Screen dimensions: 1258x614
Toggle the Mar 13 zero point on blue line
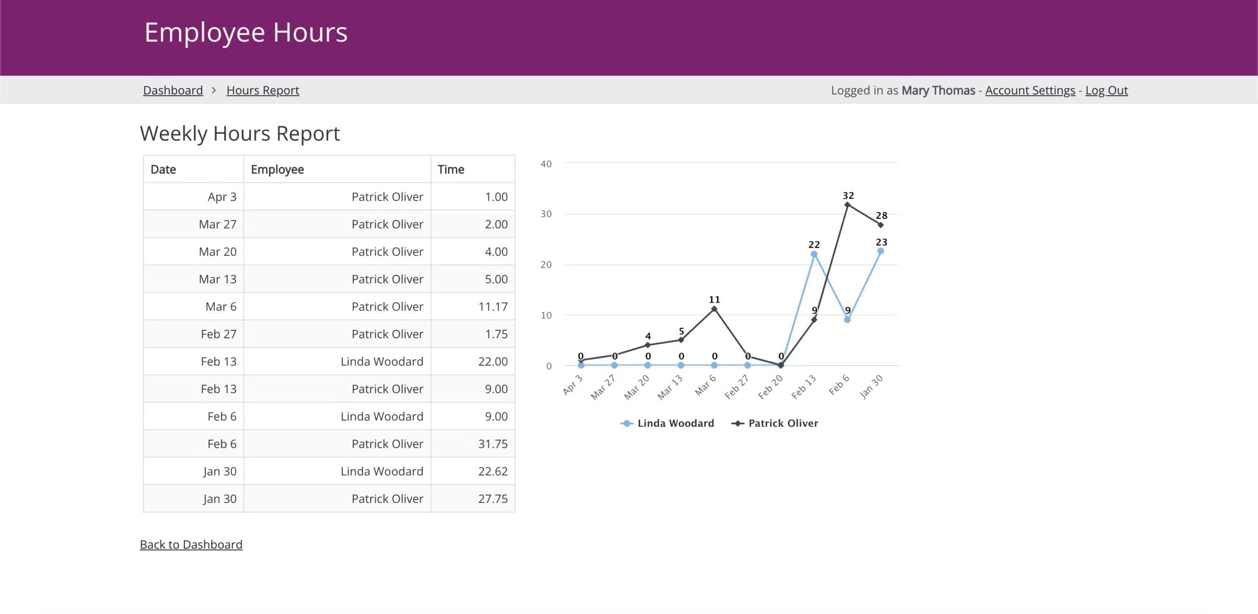tap(681, 365)
